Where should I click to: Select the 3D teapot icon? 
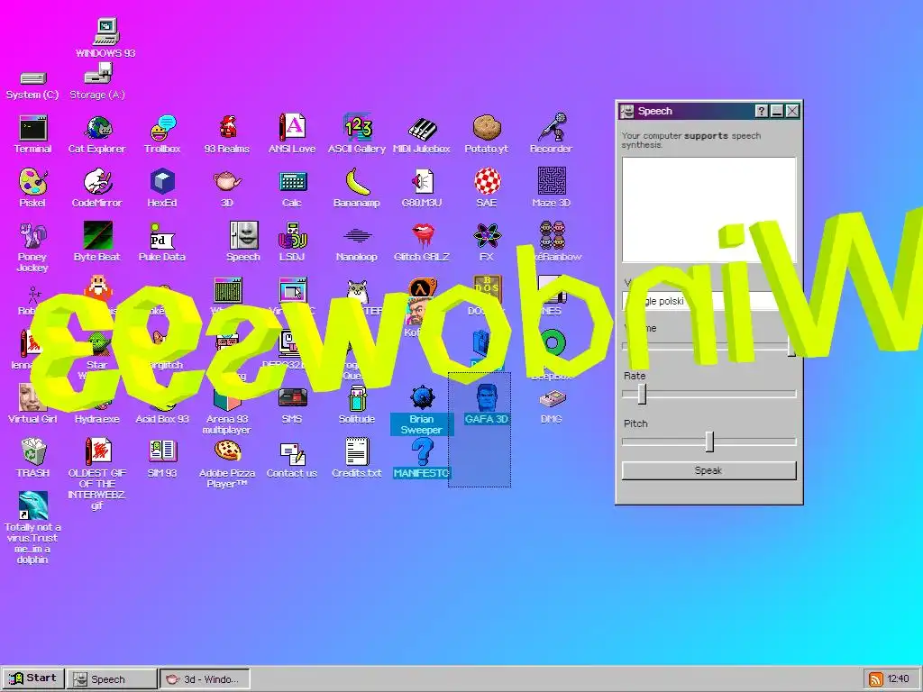tap(227, 188)
